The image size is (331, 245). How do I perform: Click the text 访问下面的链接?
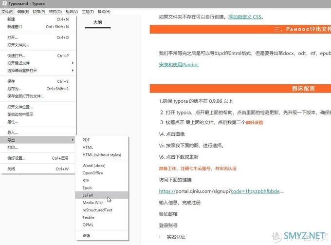tap(175, 180)
